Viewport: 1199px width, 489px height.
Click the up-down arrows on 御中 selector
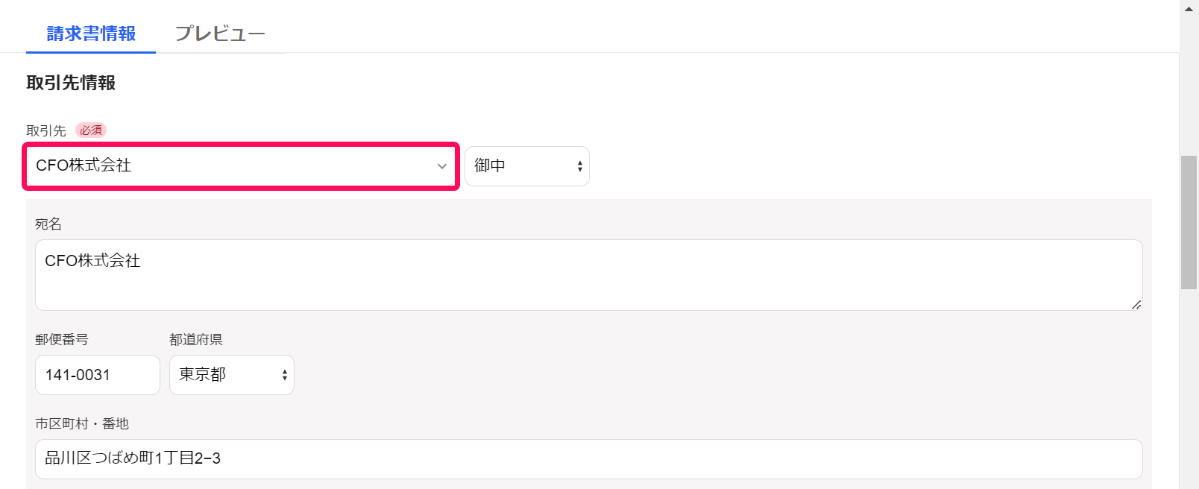[580, 166]
